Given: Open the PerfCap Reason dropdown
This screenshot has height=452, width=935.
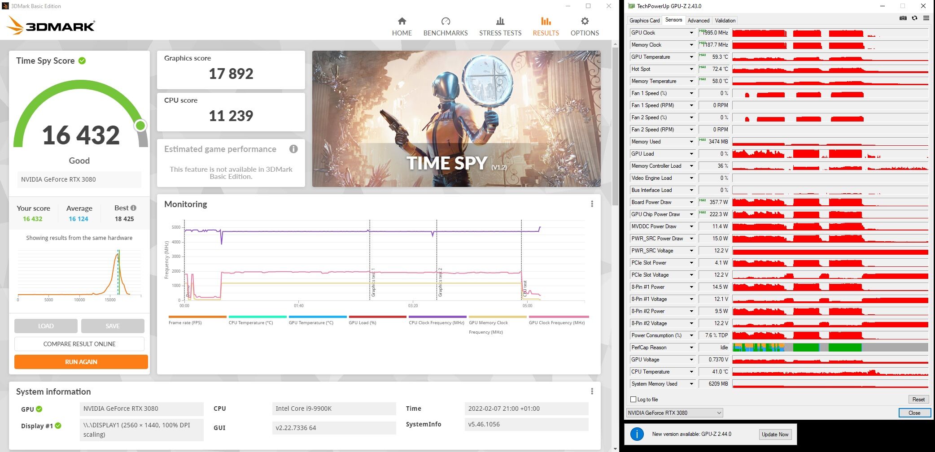Looking at the screenshot, I should (691, 348).
